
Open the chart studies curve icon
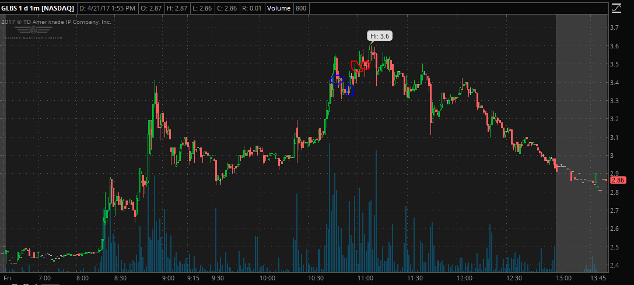click(x=616, y=8)
